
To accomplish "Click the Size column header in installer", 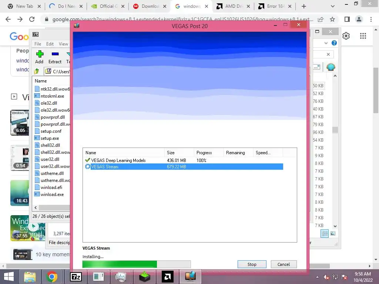I will (x=179, y=153).
